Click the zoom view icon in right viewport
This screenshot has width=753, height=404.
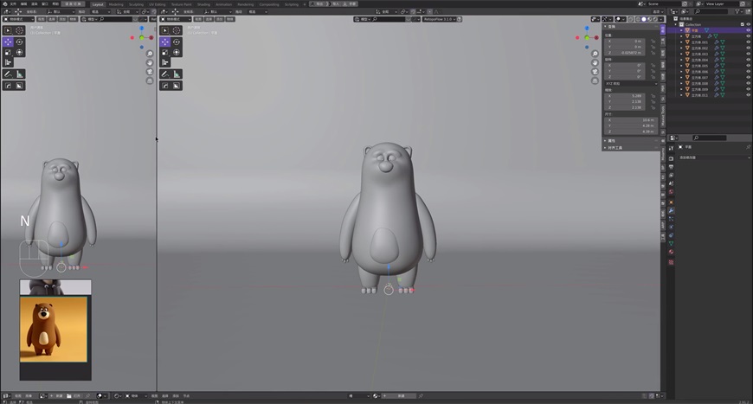(595, 54)
